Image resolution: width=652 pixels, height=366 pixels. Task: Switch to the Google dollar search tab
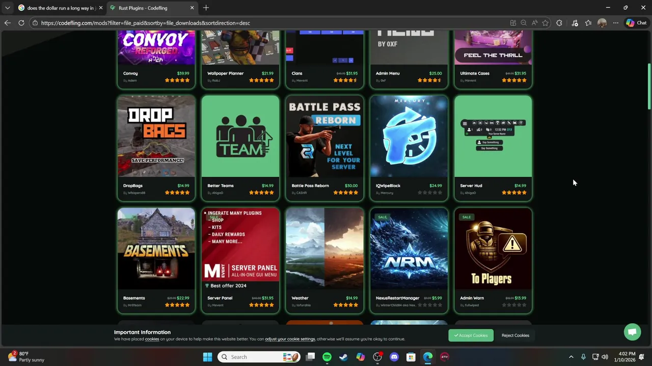pyautogui.click(x=61, y=8)
